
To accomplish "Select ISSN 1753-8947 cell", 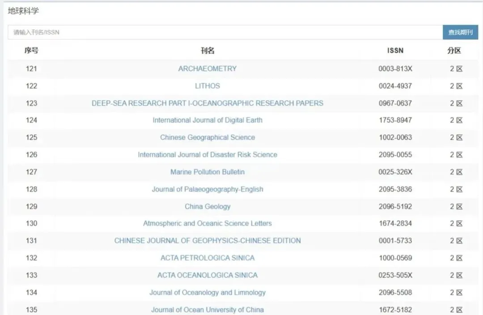I will point(395,120).
